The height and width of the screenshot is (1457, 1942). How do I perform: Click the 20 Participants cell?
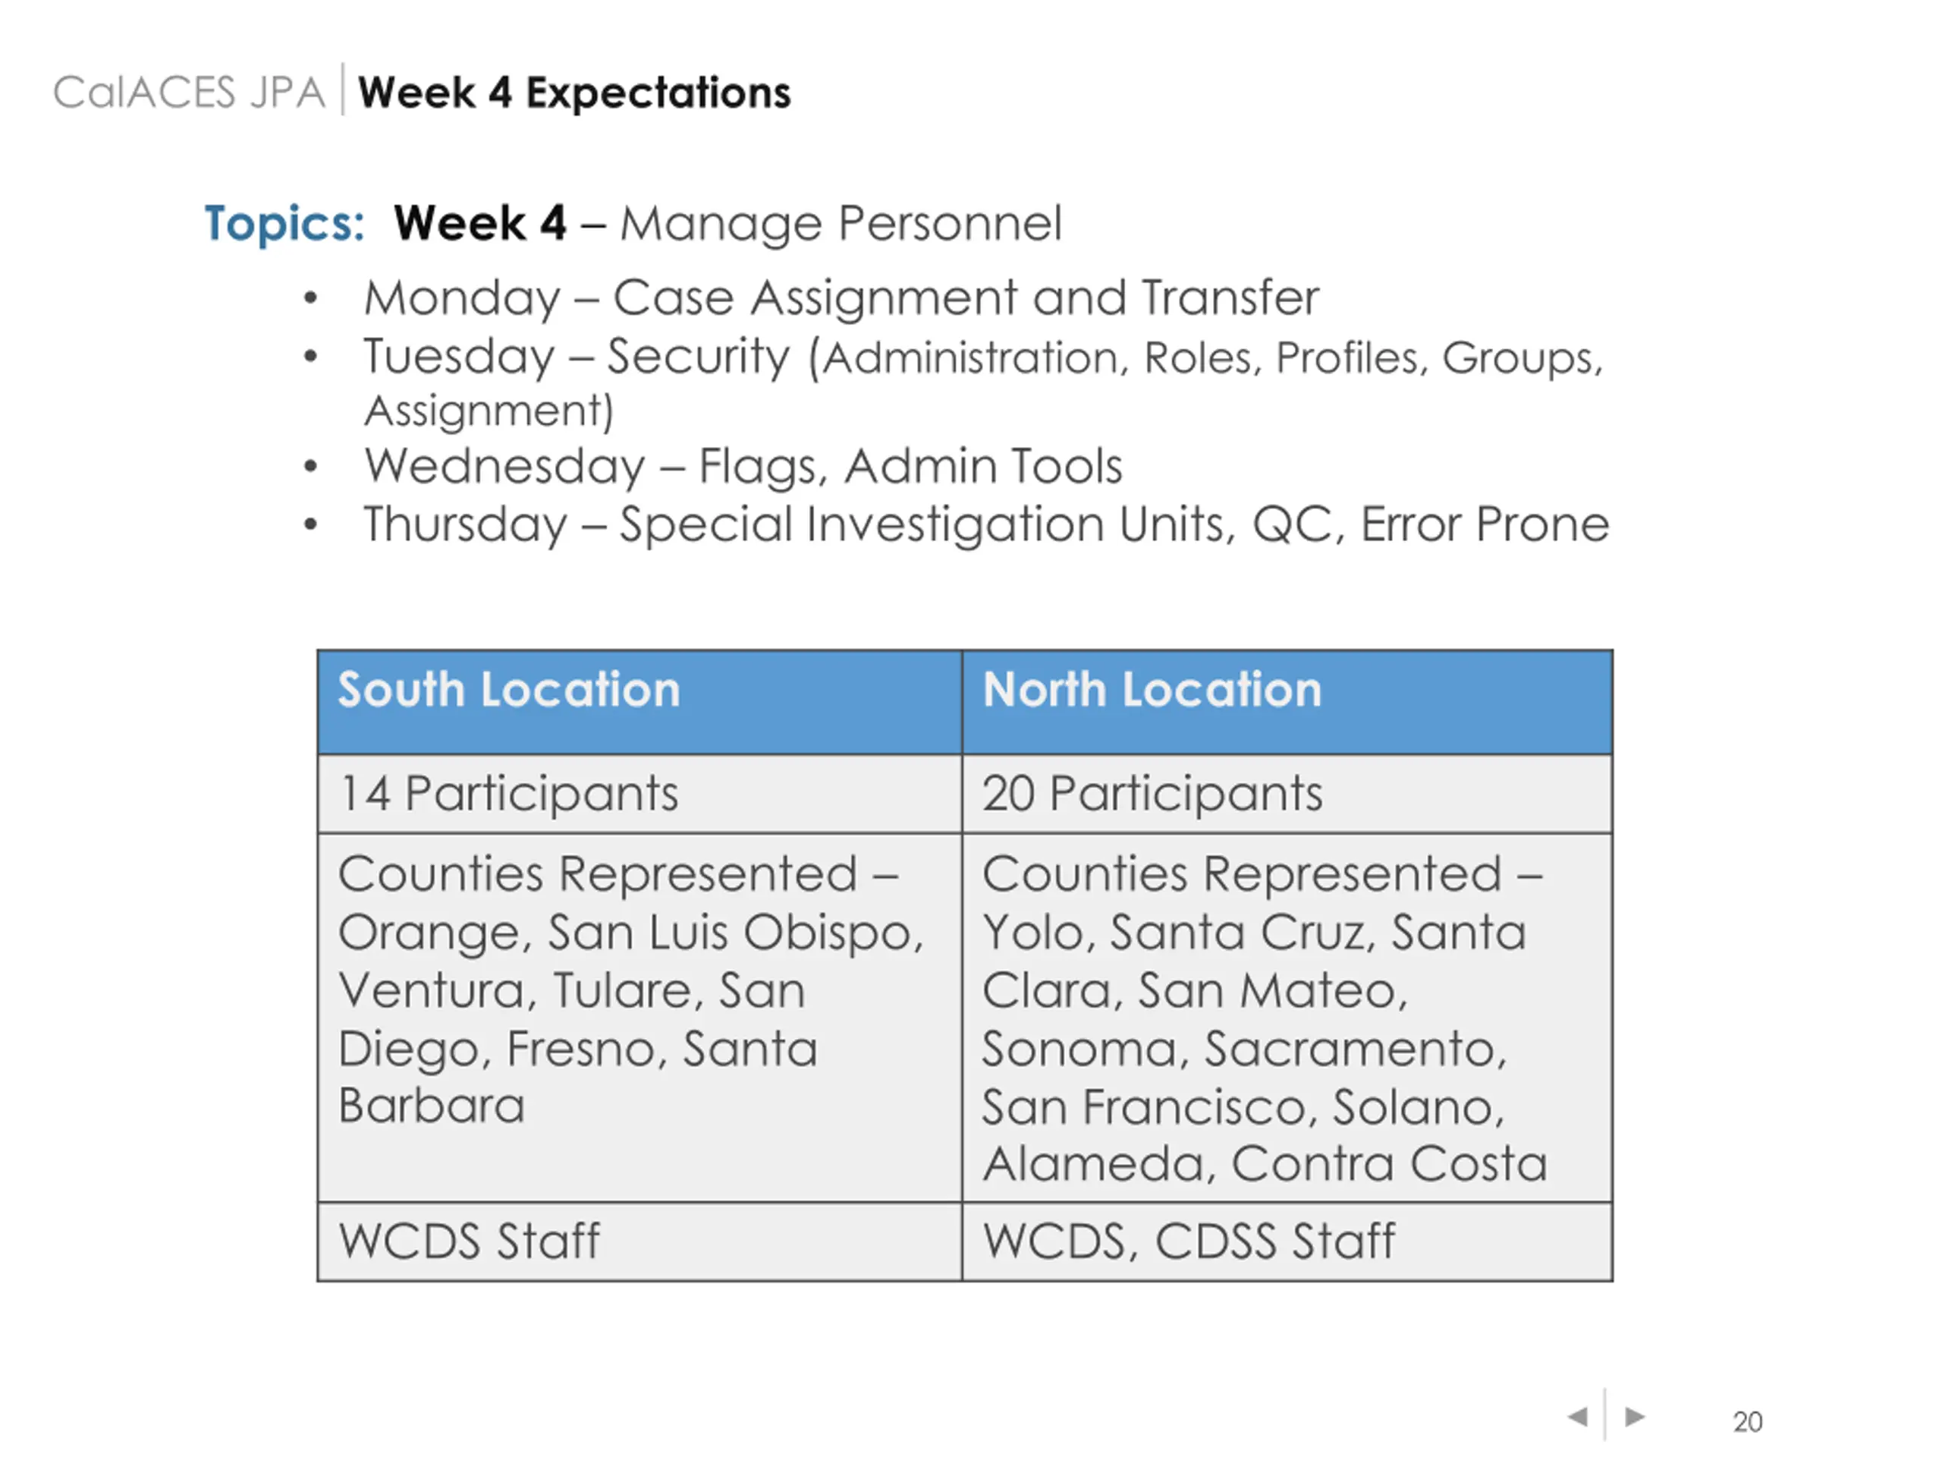point(1287,794)
